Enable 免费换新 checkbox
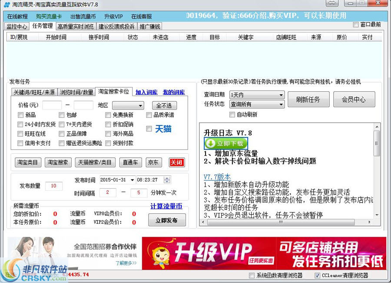This screenshot has width=391, height=283. tap(108, 115)
